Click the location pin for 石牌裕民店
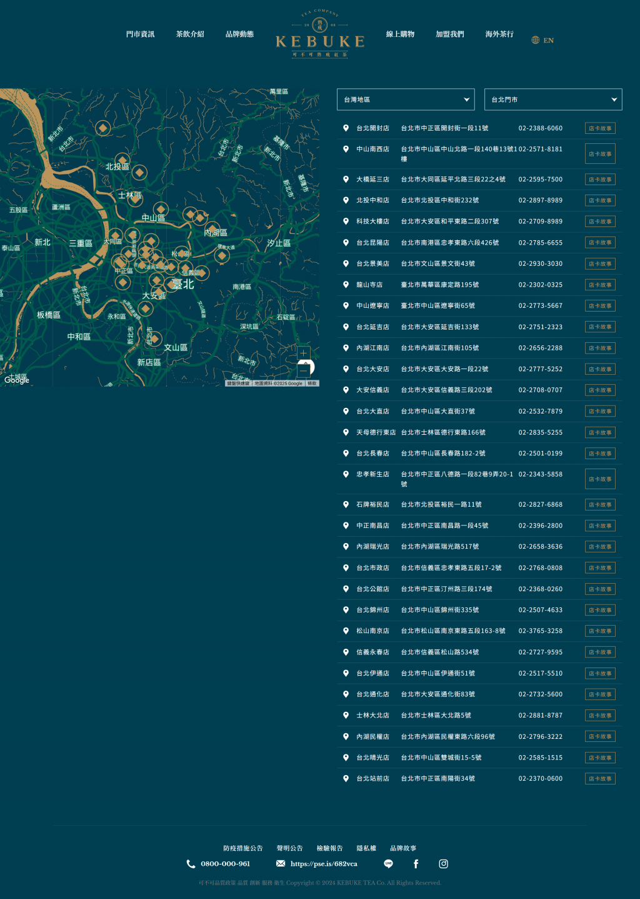 pyautogui.click(x=346, y=504)
